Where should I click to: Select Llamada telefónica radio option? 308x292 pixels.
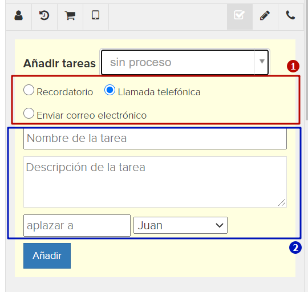tap(110, 90)
